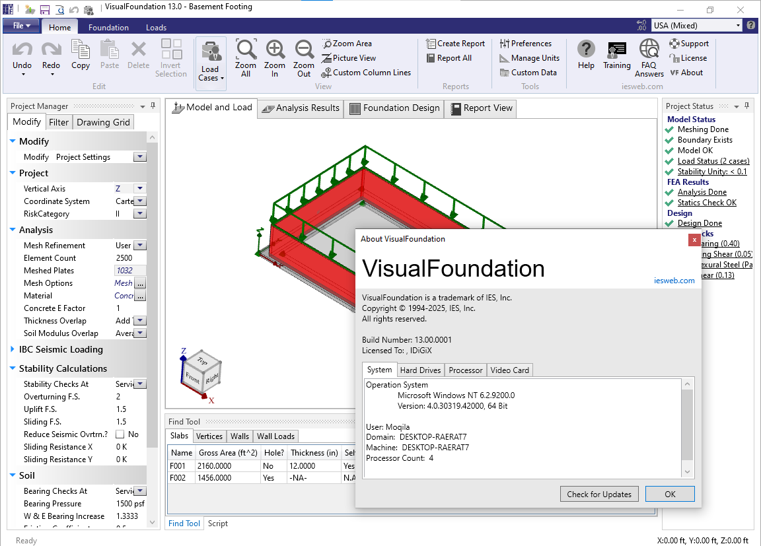This screenshot has width=761, height=546.
Task: Click the Zoom In magnifier
Action: coord(275,50)
